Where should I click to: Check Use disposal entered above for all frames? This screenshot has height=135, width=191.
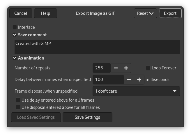(x=18, y=107)
